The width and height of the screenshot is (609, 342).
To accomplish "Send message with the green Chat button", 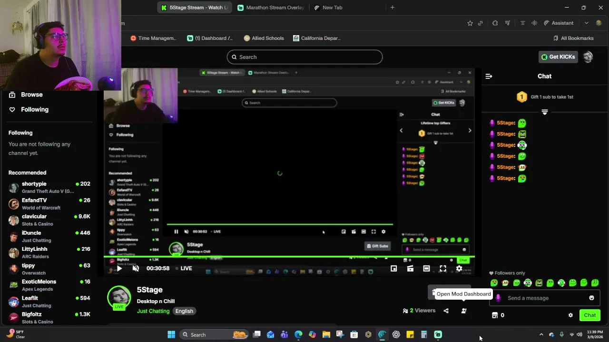I will pos(590,315).
